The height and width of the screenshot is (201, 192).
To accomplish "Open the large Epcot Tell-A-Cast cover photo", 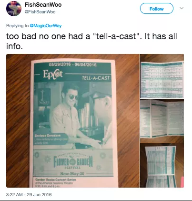I will [73, 121].
